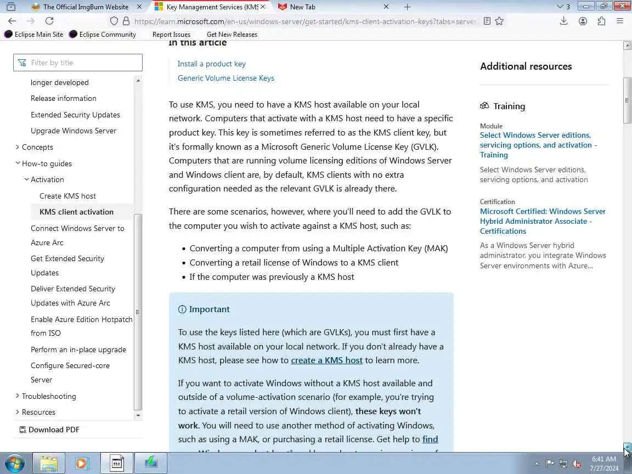
Task: Open the Eclipse Main Site bookmark
Action: [x=34, y=34]
